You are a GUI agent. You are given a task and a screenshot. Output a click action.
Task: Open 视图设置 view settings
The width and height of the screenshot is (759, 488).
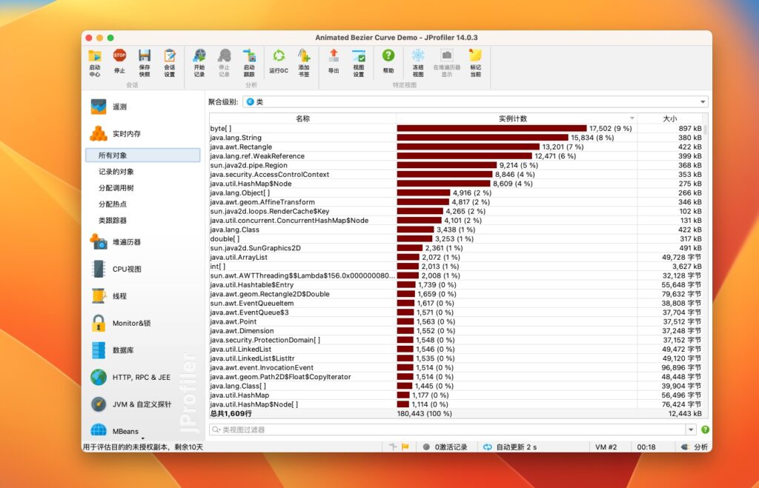[358, 59]
